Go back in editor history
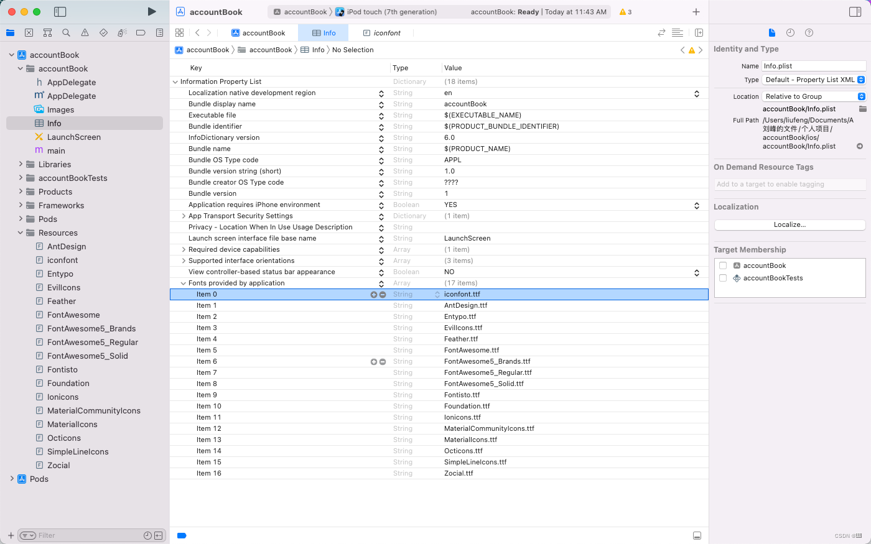The height and width of the screenshot is (544, 871). click(x=197, y=33)
